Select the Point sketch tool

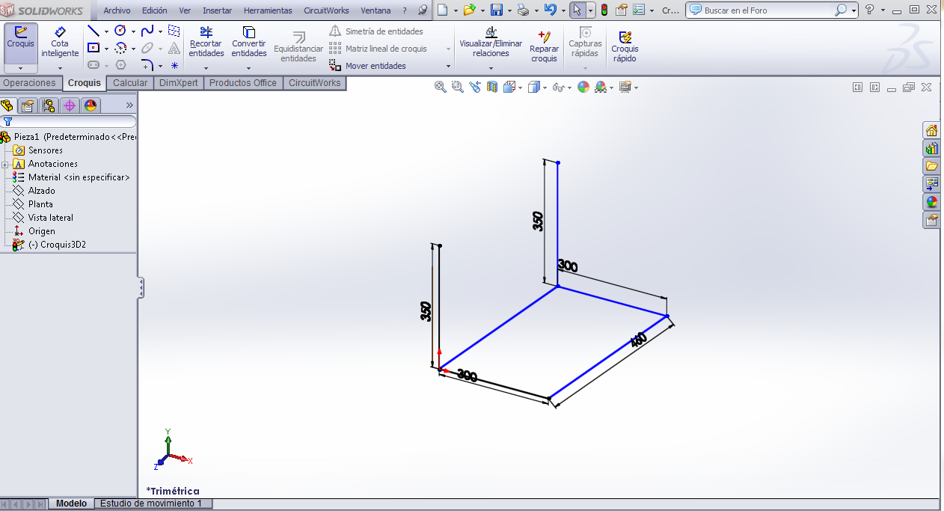click(x=174, y=65)
